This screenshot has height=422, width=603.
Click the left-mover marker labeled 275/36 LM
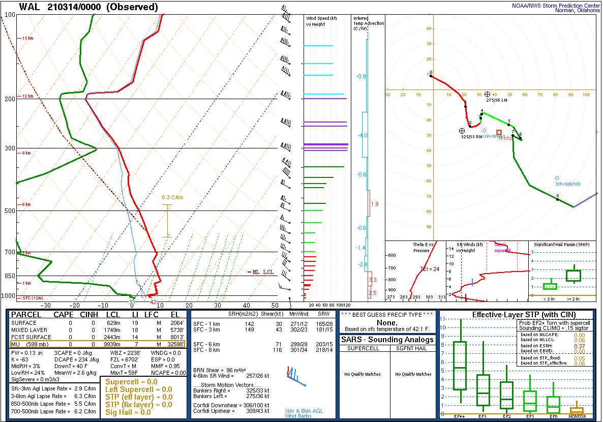pos(487,94)
